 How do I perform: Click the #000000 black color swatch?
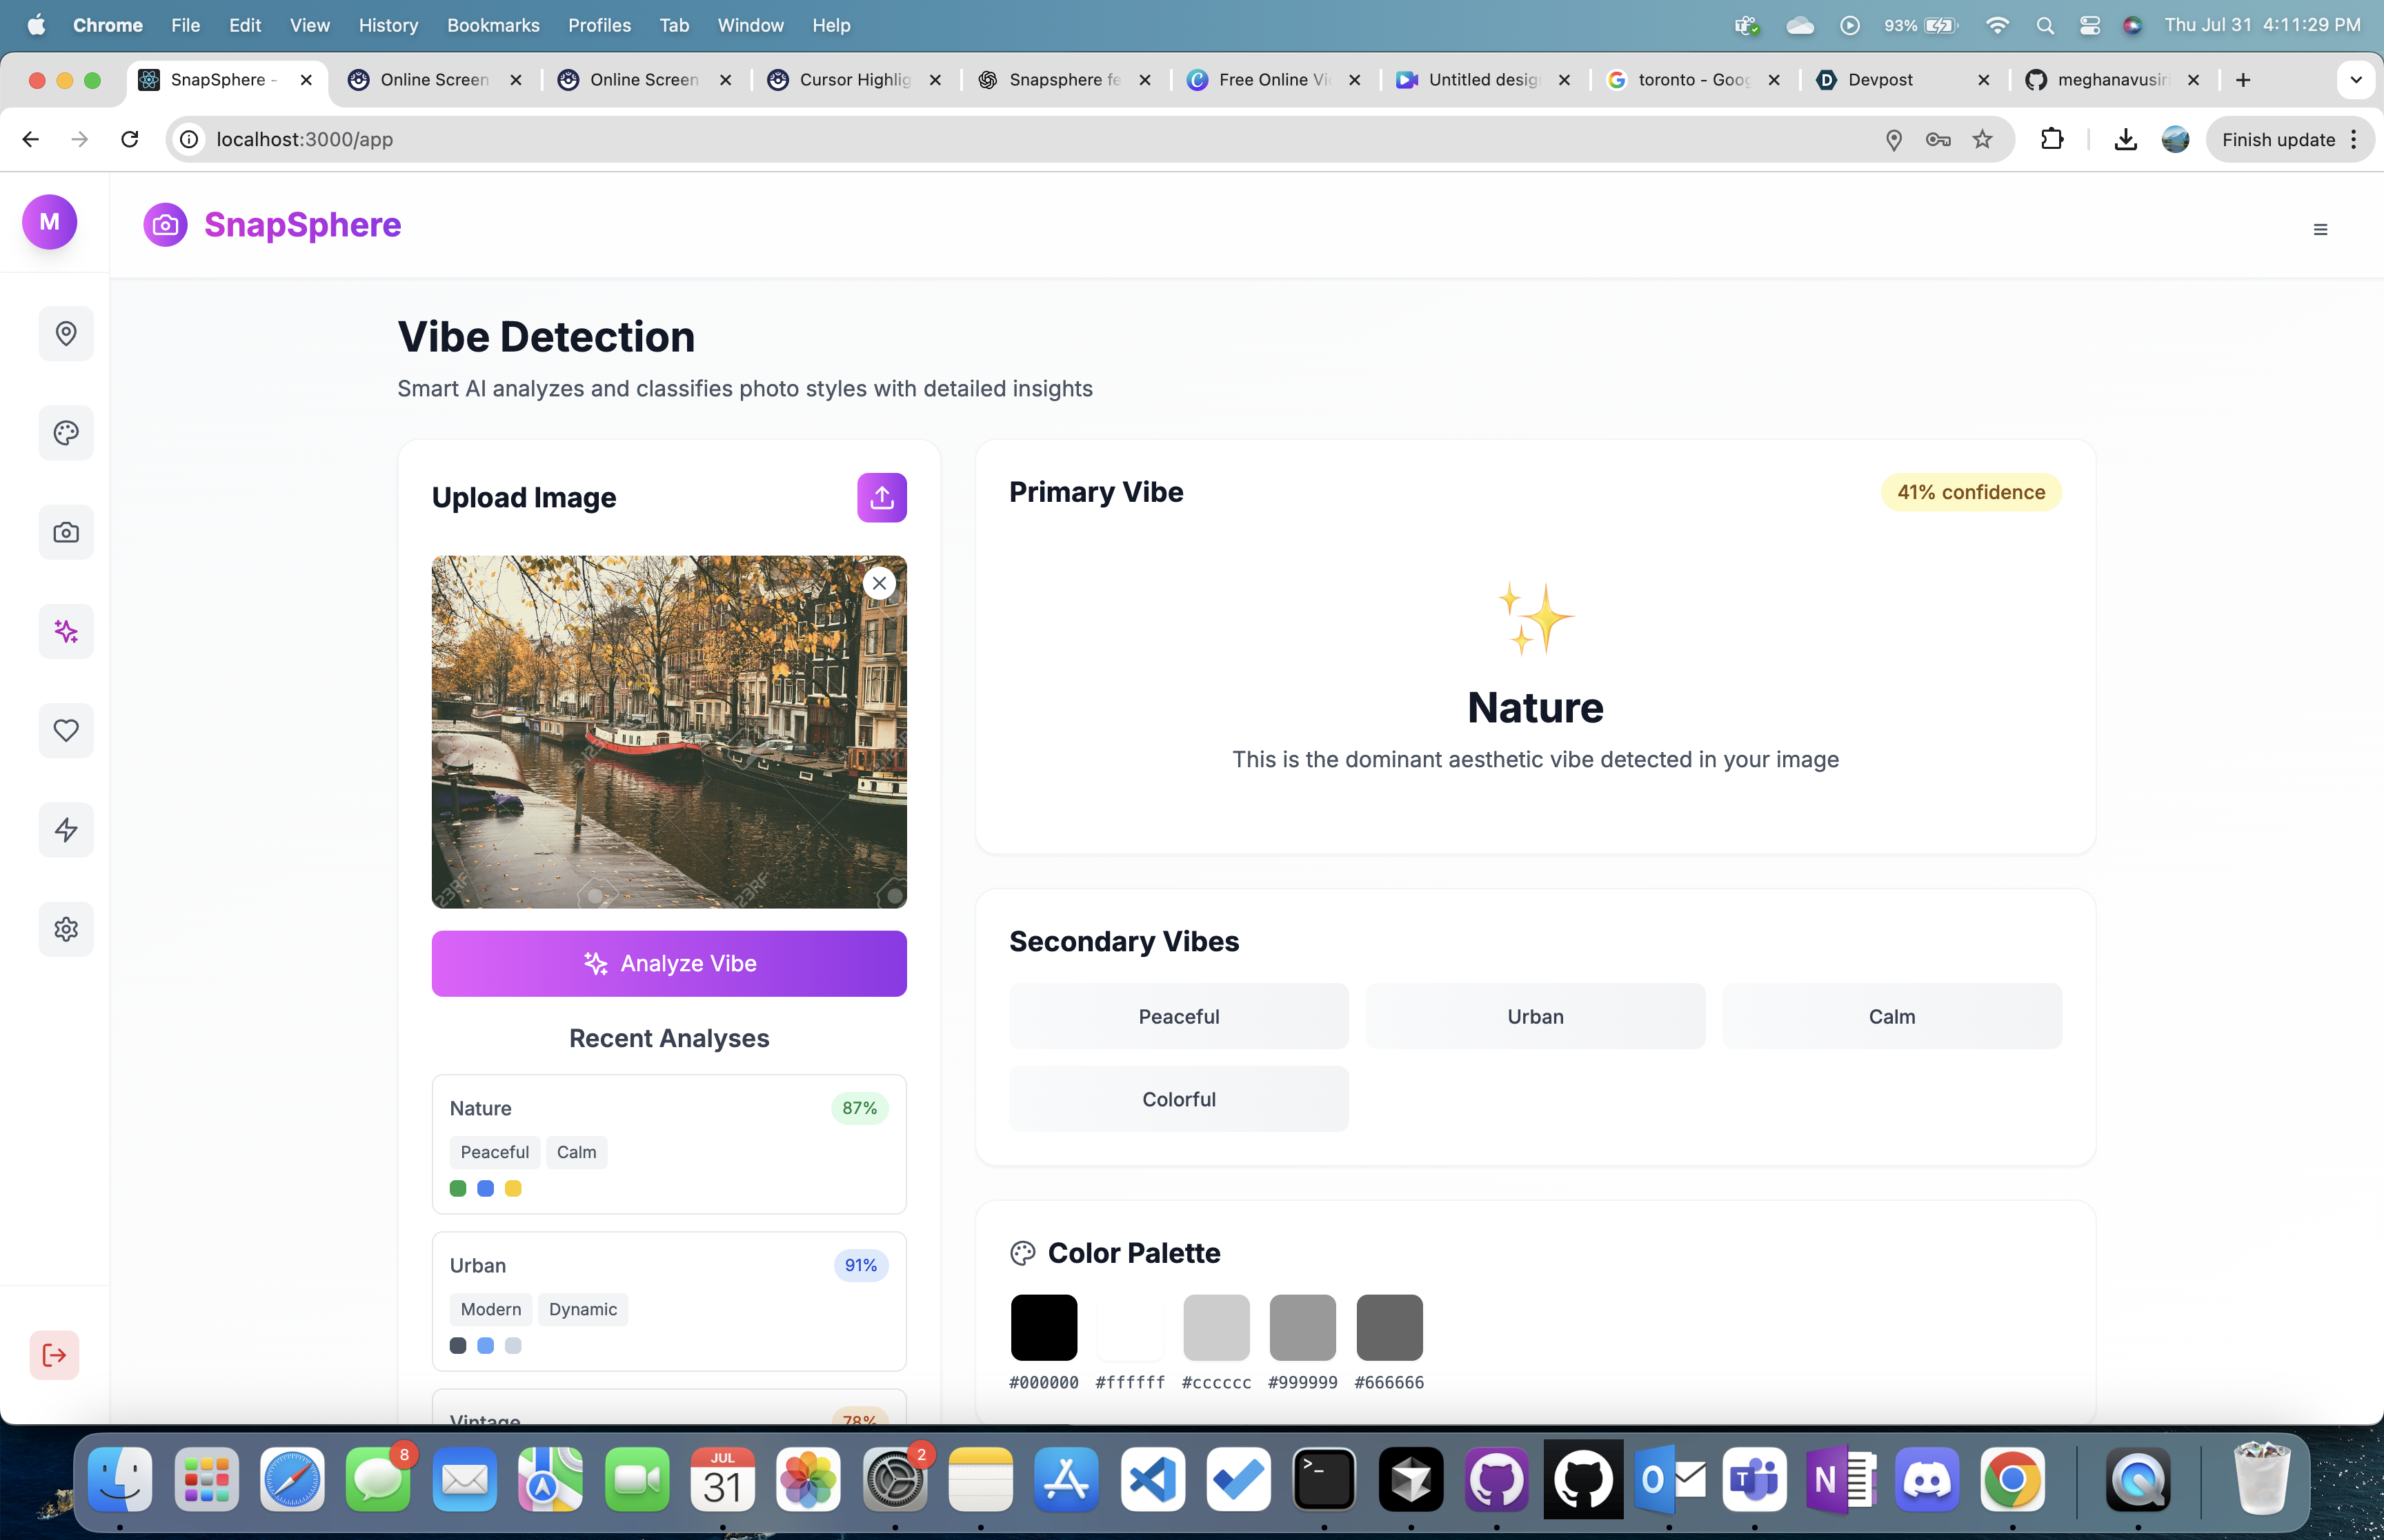[1044, 1327]
